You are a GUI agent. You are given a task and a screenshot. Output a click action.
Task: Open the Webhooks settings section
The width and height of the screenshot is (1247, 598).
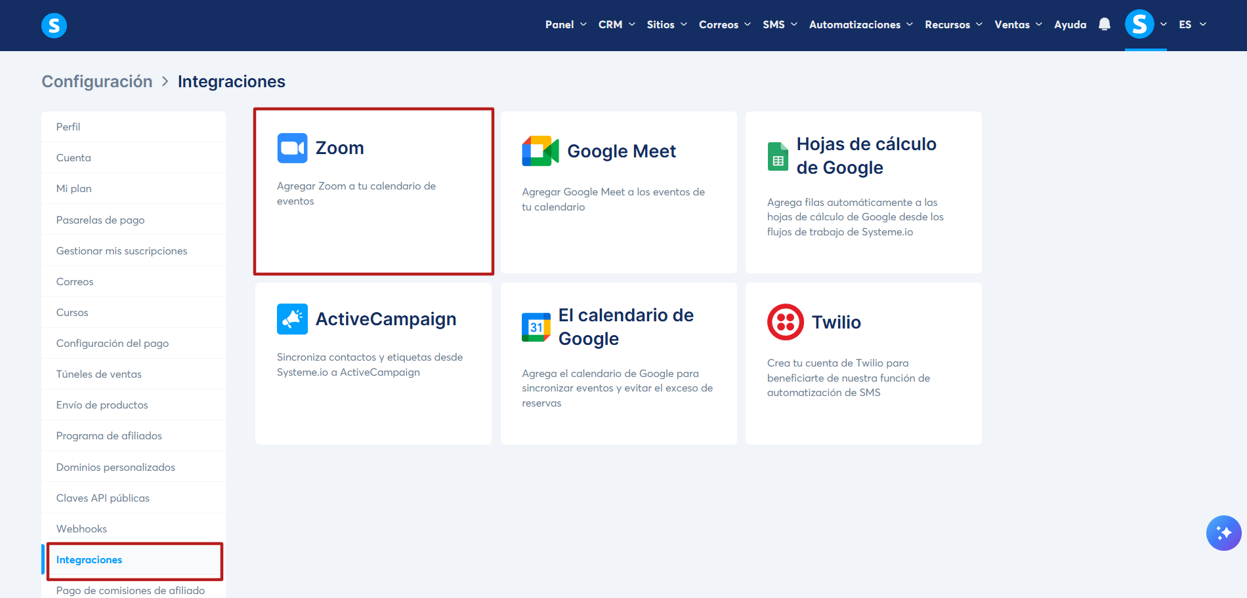click(133, 529)
